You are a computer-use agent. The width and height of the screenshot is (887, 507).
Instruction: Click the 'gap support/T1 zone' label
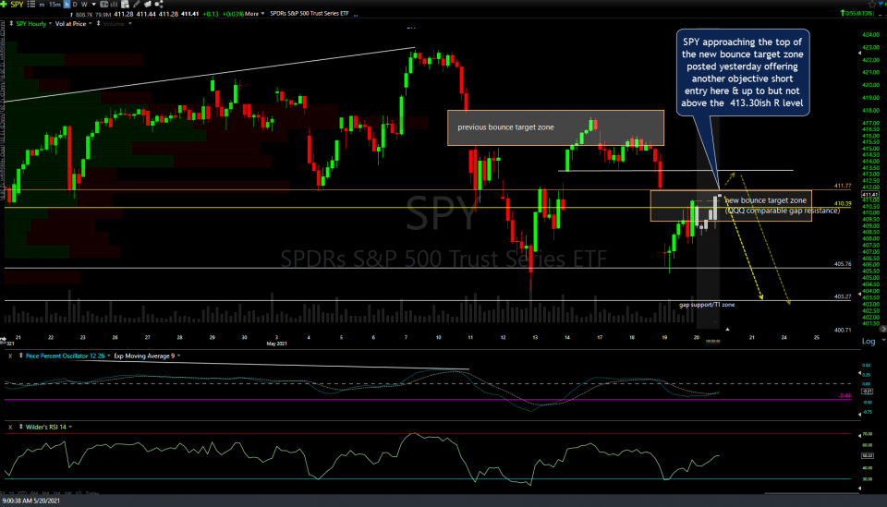pyautogui.click(x=707, y=305)
